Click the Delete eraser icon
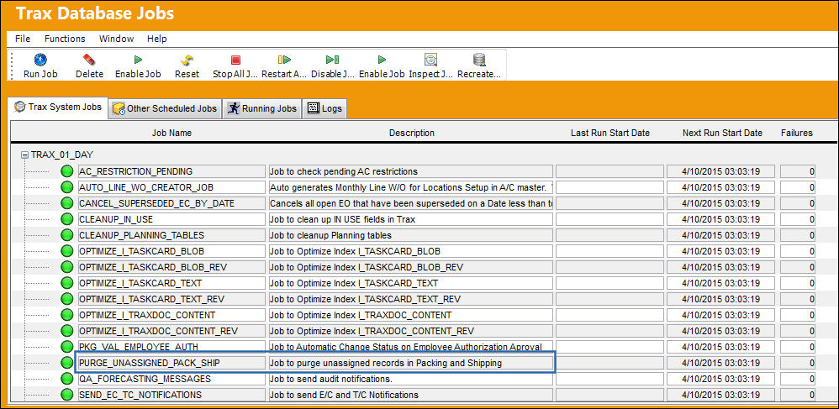This screenshot has width=839, height=409. (89, 60)
